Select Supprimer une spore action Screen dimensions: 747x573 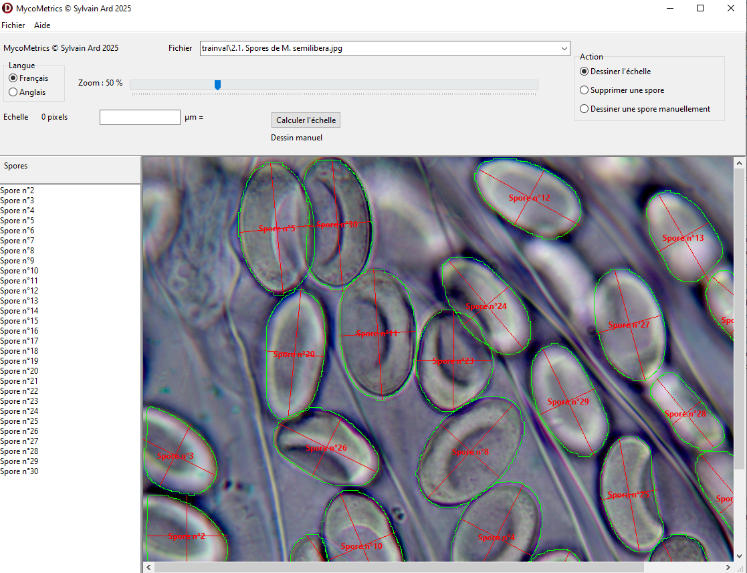[622, 90]
